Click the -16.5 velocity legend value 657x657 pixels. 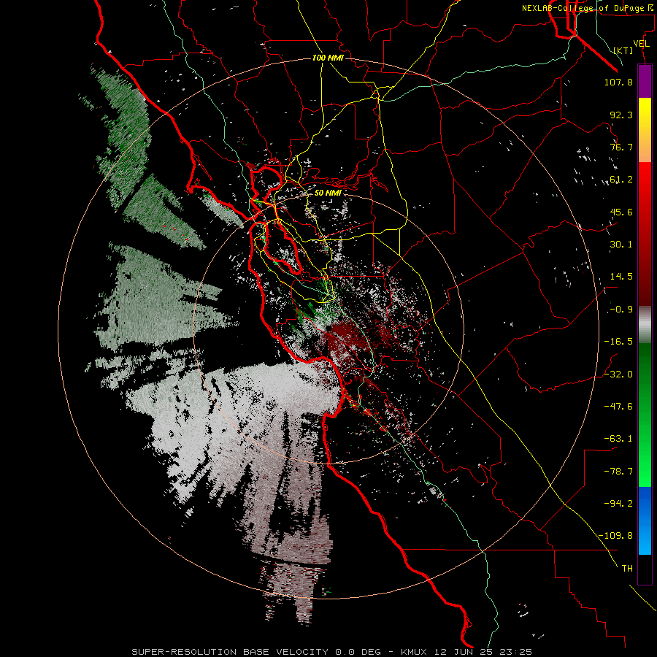coord(618,342)
